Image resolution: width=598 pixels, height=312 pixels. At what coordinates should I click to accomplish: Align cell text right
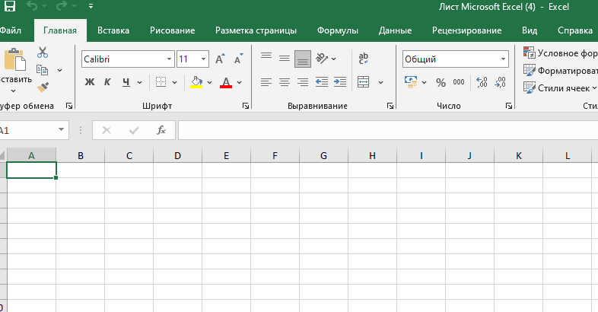point(303,82)
